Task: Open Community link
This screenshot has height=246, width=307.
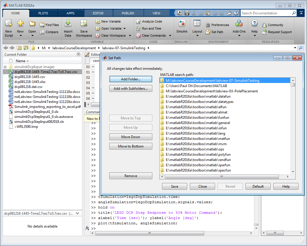Action: [x=273, y=25]
